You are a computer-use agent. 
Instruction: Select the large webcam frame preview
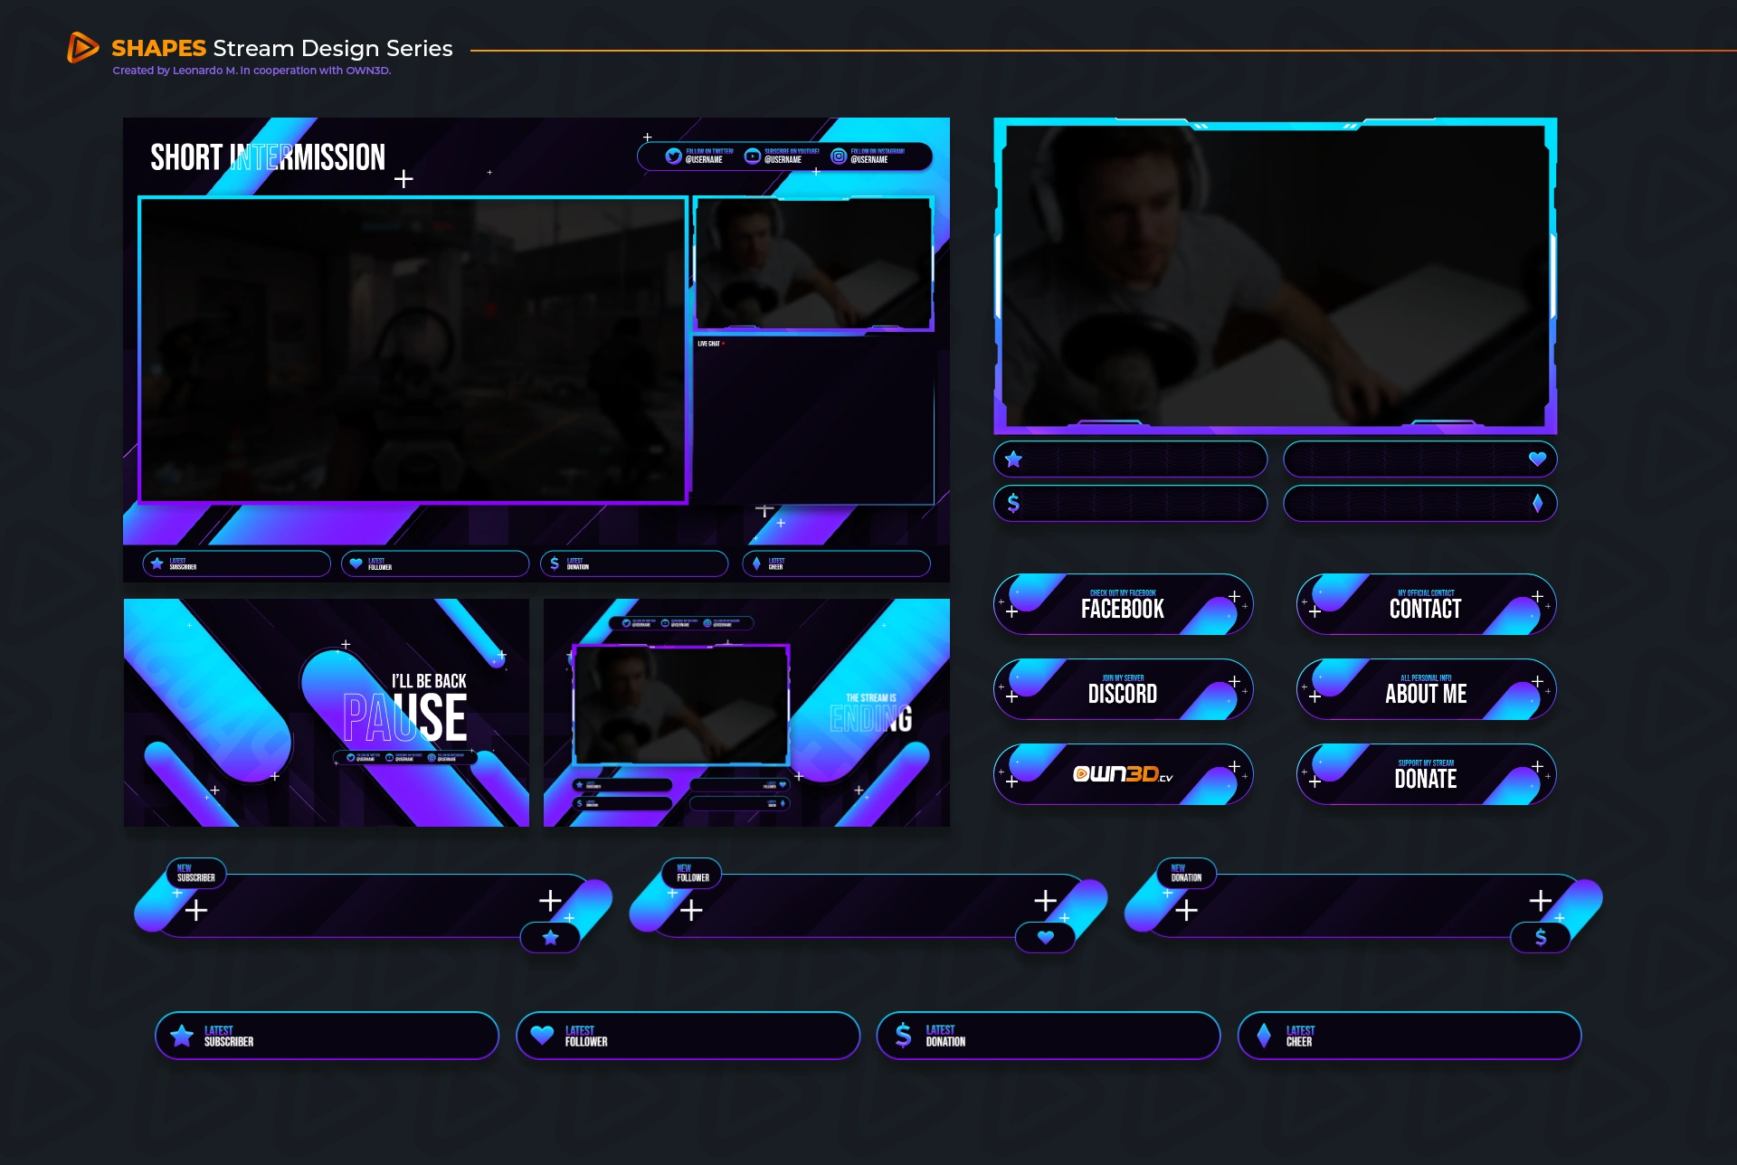[1275, 276]
